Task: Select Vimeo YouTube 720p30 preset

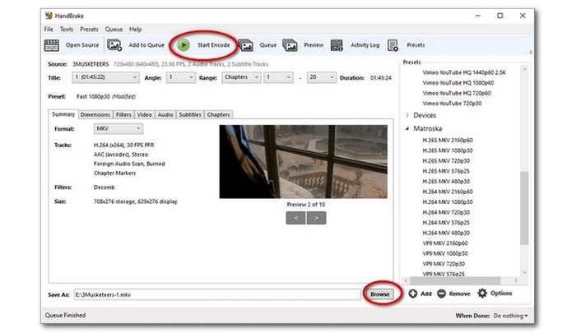Action: 452,104
